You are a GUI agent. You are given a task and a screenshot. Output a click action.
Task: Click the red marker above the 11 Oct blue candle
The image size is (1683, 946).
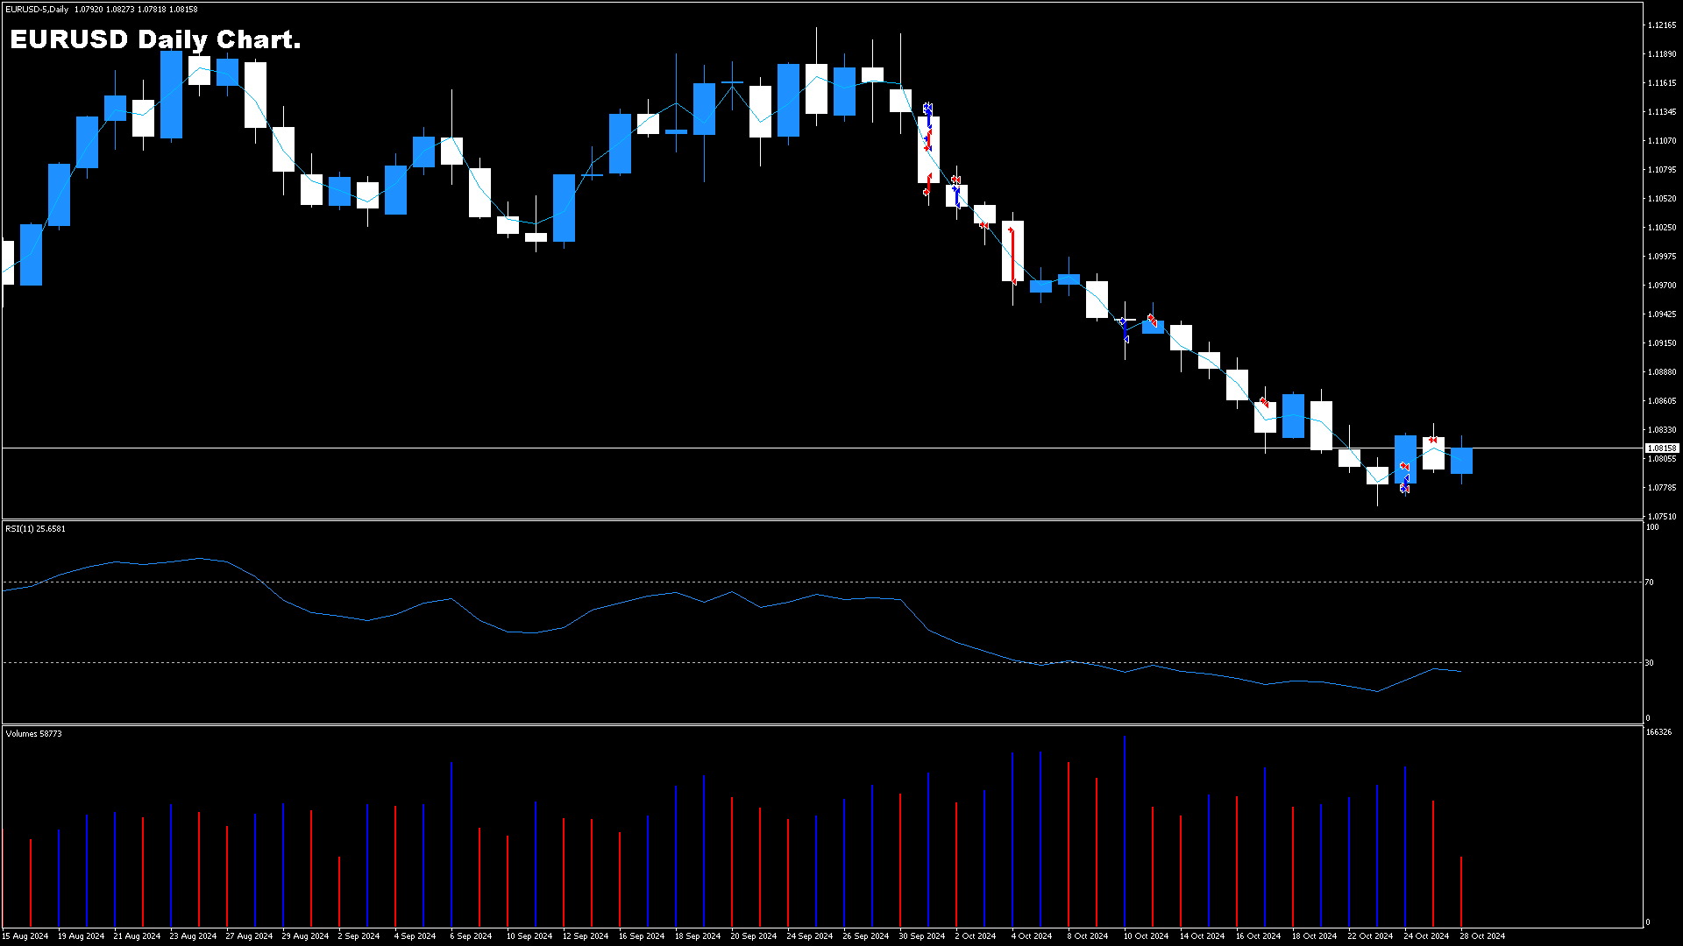[1152, 320]
